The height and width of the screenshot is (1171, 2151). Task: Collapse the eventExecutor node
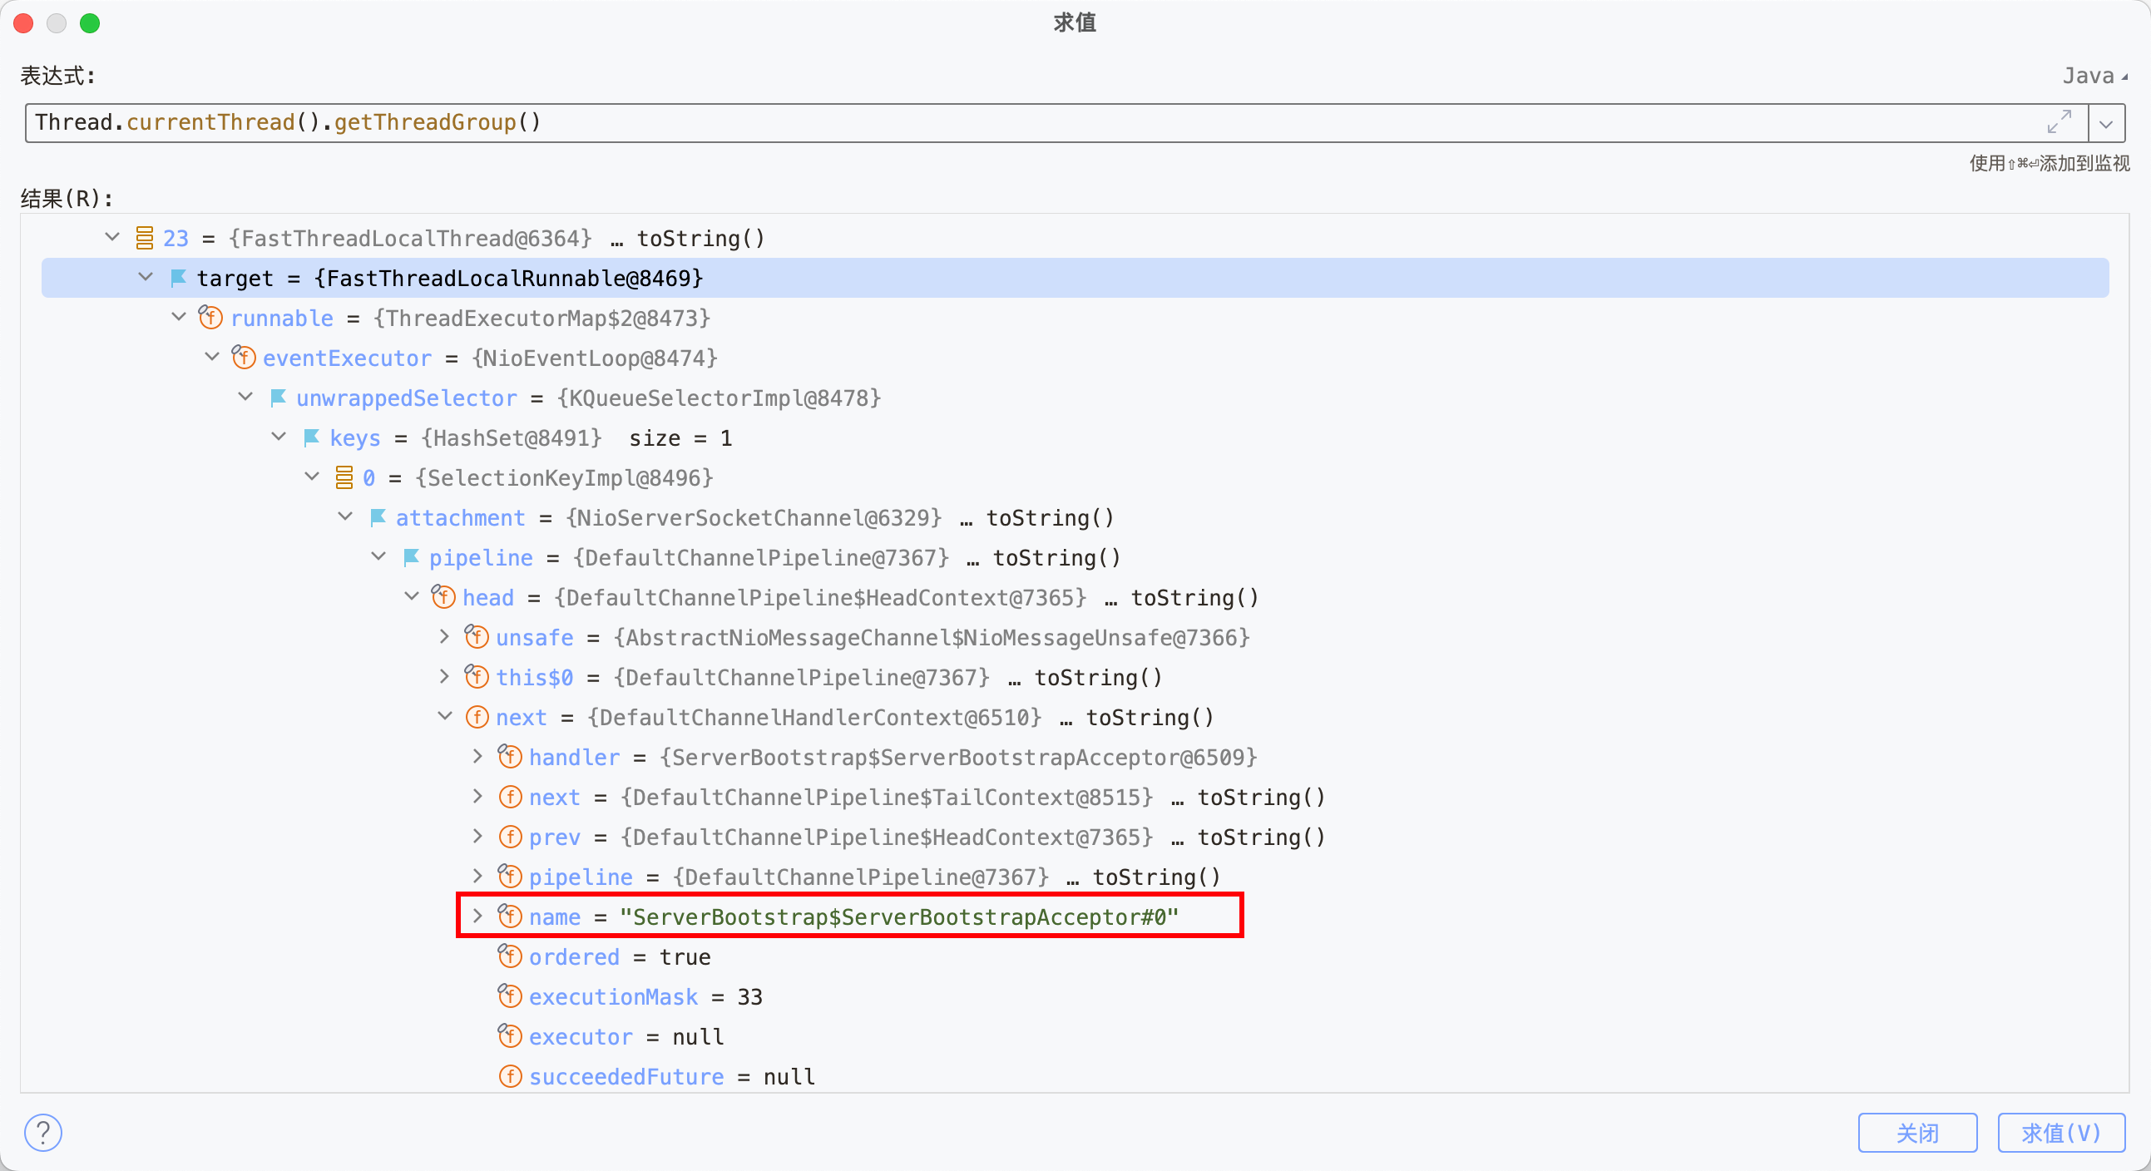[212, 358]
